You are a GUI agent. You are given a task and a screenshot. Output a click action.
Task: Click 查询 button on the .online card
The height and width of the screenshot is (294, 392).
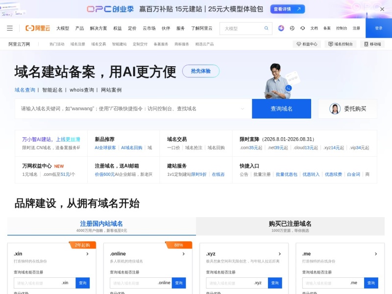[179, 283]
